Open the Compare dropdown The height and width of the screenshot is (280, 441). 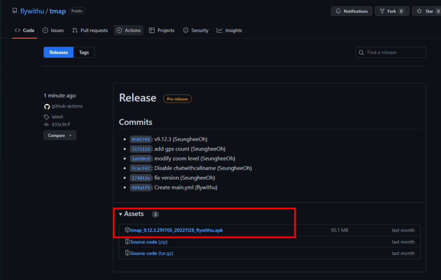click(x=60, y=135)
